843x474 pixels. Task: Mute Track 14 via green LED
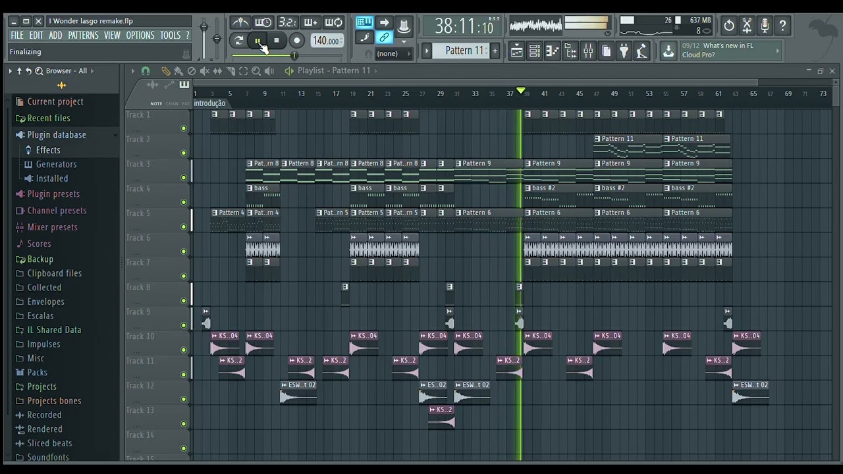(x=183, y=449)
